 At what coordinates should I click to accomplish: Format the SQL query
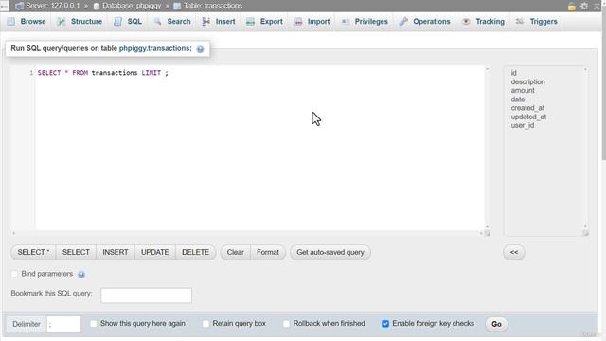[x=268, y=253]
